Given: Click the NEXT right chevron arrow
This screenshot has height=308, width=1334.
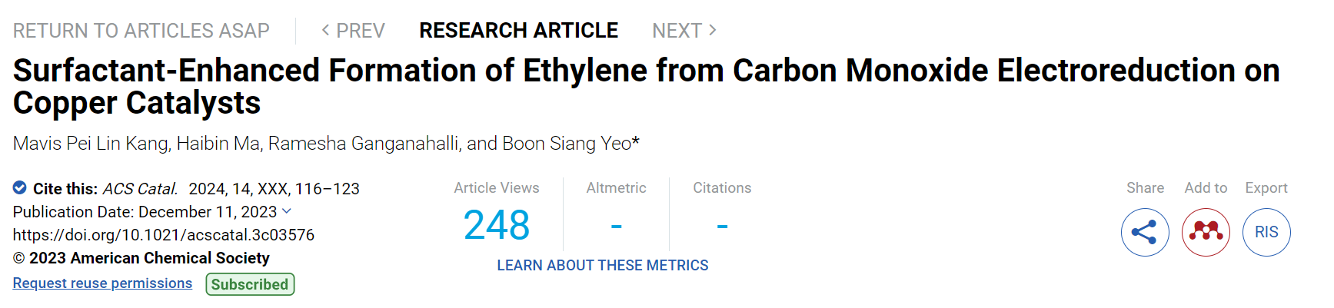Looking at the screenshot, I should point(713,30).
